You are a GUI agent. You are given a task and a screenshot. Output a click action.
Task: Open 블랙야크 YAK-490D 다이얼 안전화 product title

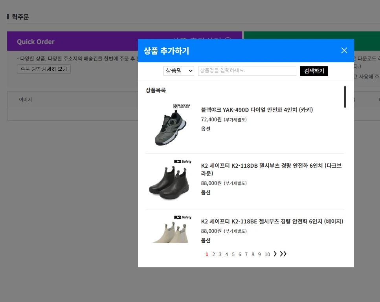click(x=257, y=110)
